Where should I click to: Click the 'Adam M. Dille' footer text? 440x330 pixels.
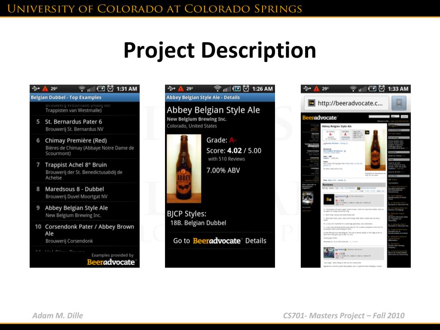coord(58,315)
